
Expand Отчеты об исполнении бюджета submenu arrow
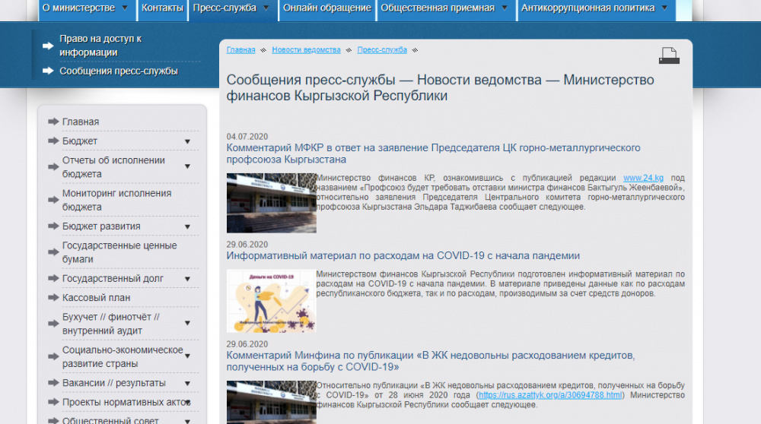click(x=187, y=166)
